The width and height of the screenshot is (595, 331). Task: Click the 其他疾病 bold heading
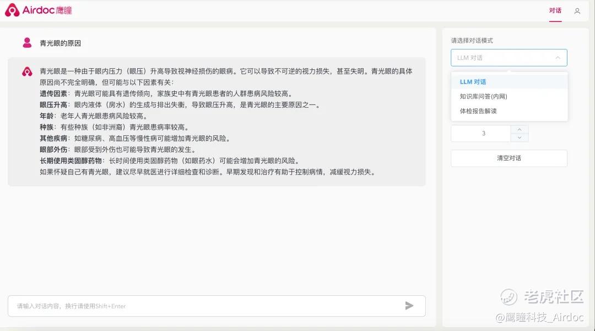point(53,138)
